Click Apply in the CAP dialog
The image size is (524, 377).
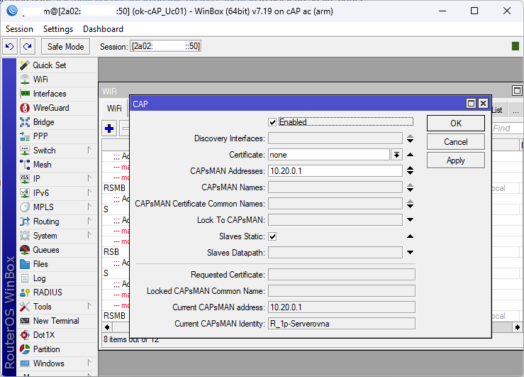pos(456,160)
